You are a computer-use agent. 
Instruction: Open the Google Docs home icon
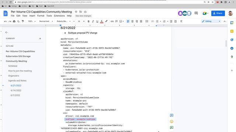click(6, 14)
